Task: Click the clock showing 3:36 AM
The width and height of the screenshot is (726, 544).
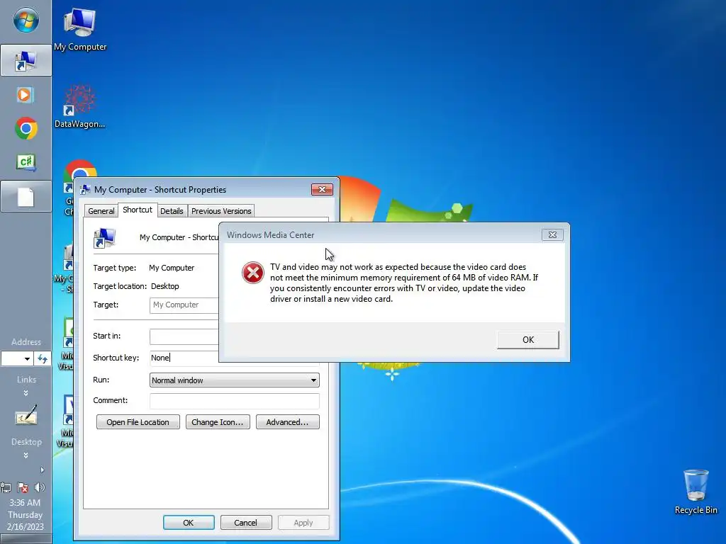Action: click(x=25, y=502)
